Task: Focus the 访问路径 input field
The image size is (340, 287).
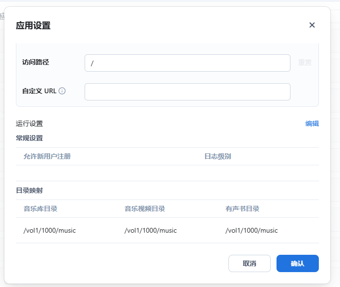Action: 187,63
